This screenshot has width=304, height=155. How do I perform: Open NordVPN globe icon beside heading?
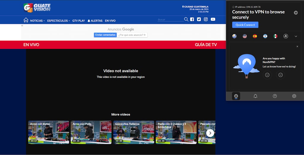tap(296, 13)
